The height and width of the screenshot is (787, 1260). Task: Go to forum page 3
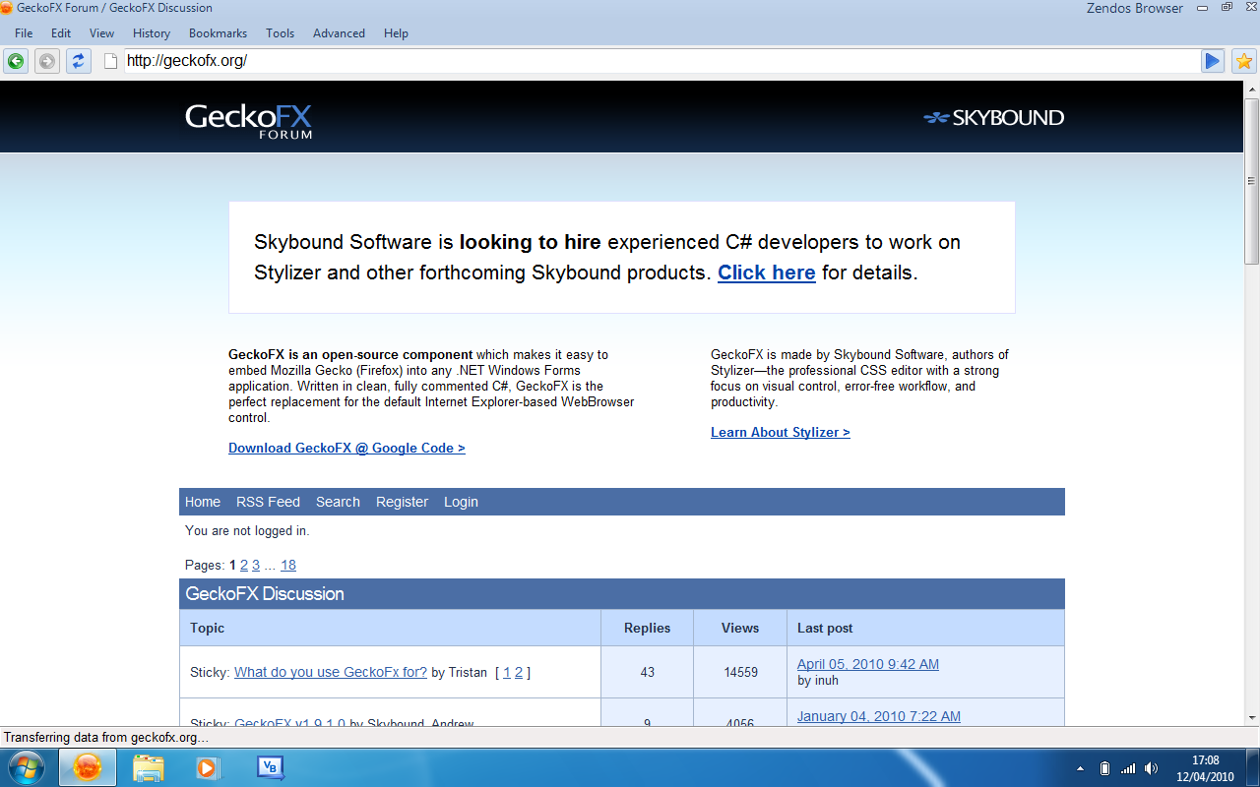pyautogui.click(x=256, y=565)
